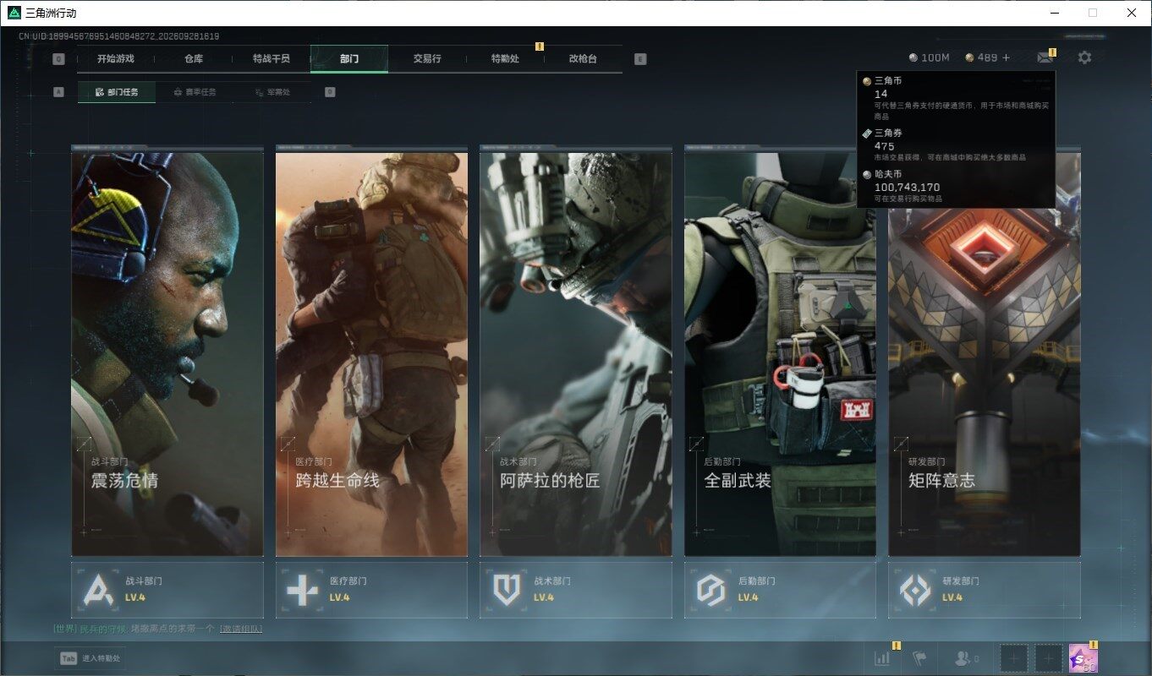Switch to the 军需处 sub-tab

tap(272, 92)
